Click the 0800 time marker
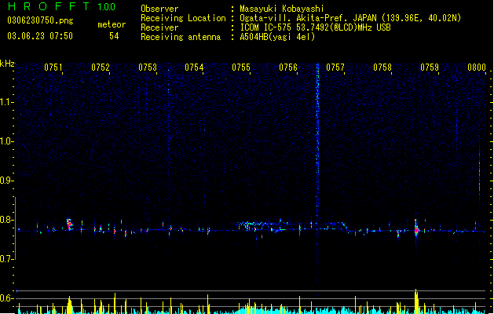This screenshot has height=314, width=494. point(477,68)
